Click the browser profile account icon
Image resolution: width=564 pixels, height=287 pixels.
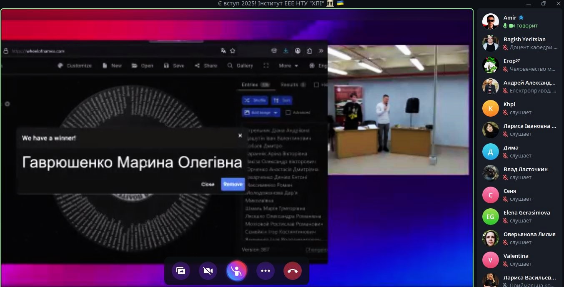[298, 51]
